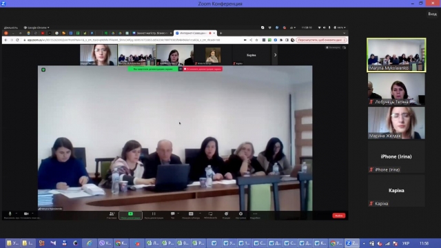Click the taskbar clock 11:58
The image size is (441, 248).
pos(424,243)
